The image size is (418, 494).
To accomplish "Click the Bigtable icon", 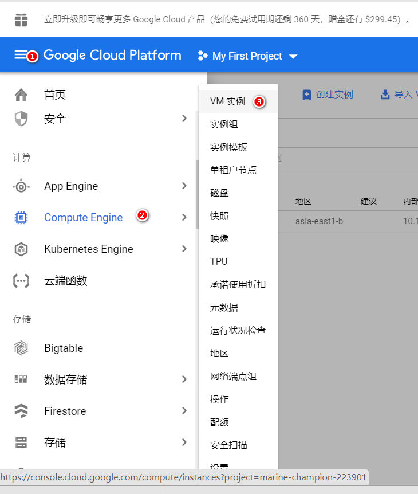I will 21,348.
